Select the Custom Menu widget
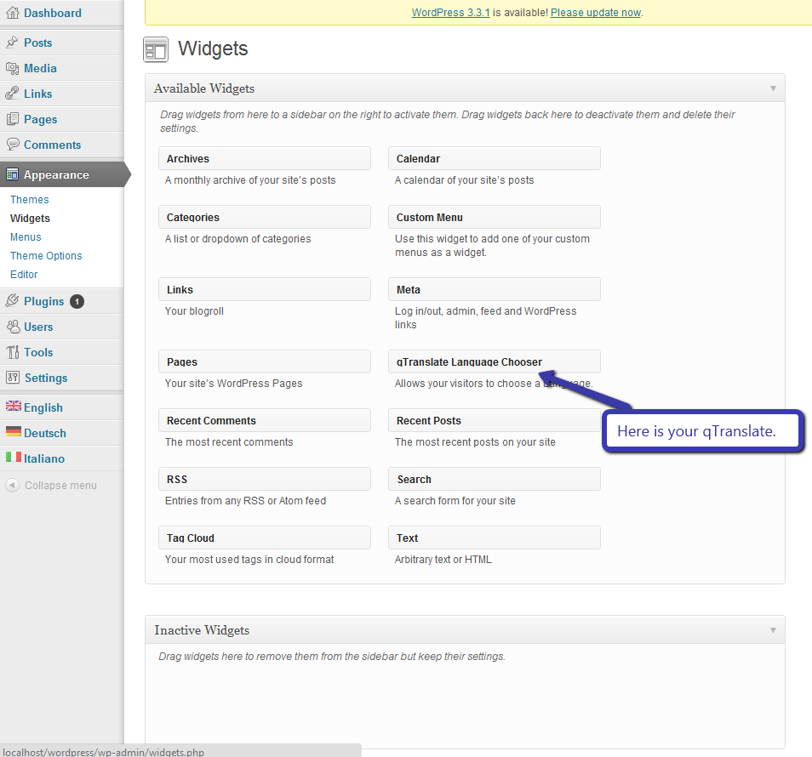Image resolution: width=812 pixels, height=757 pixels. click(495, 217)
